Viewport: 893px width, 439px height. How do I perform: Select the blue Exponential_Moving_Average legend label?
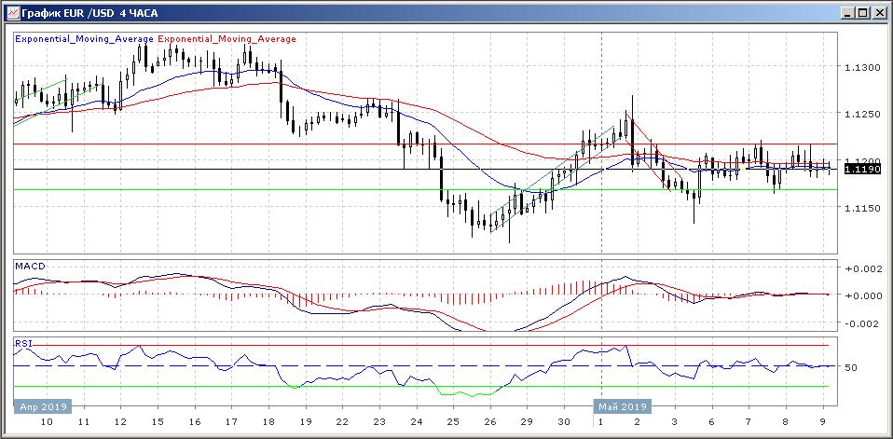(x=84, y=39)
